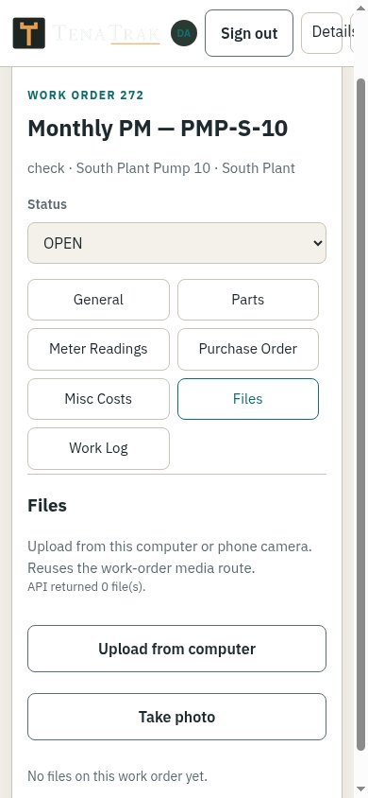Select the Files tab
Screen dimensions: 368x798
[248, 398]
